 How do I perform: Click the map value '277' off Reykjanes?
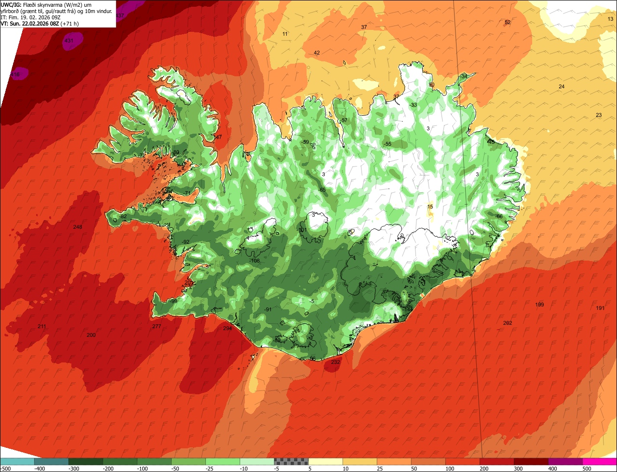(x=157, y=327)
